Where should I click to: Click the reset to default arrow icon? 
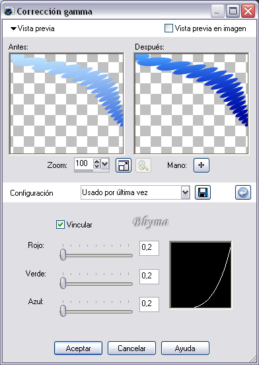tap(243, 192)
